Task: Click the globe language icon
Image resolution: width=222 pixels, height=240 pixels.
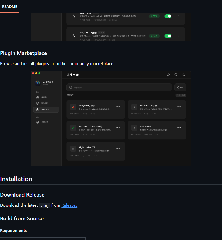Action: (x=168, y=75)
